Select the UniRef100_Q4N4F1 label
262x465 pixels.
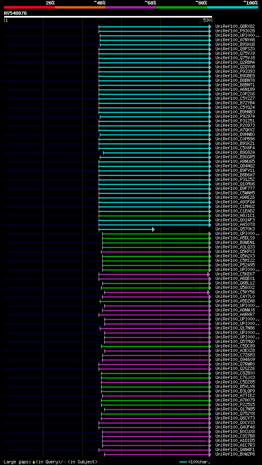click(235, 450)
